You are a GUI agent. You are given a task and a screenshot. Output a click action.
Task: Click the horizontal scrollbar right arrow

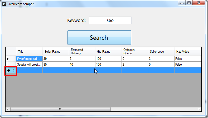point(199,109)
